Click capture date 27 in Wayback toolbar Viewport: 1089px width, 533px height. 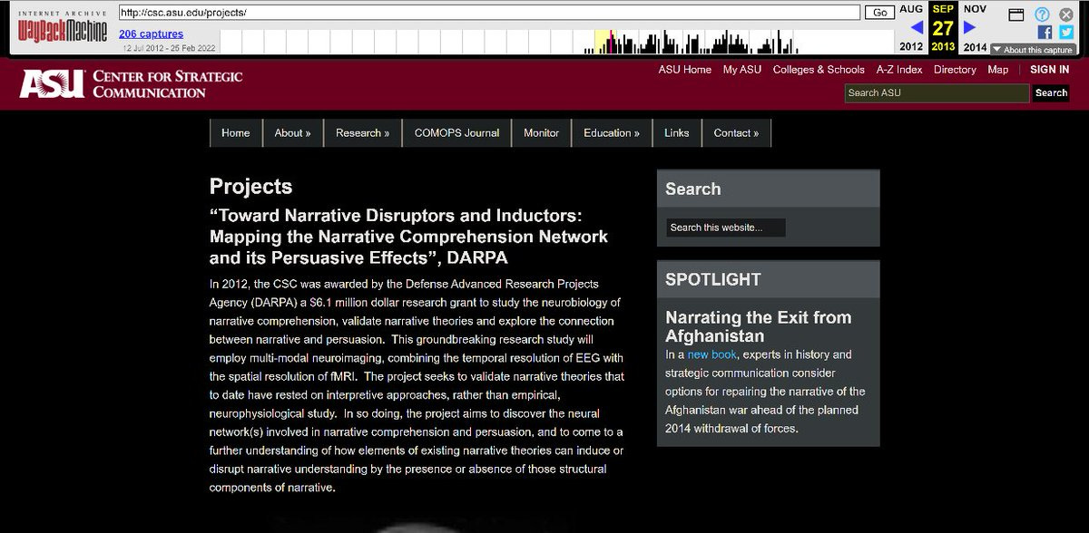pyautogui.click(x=943, y=28)
